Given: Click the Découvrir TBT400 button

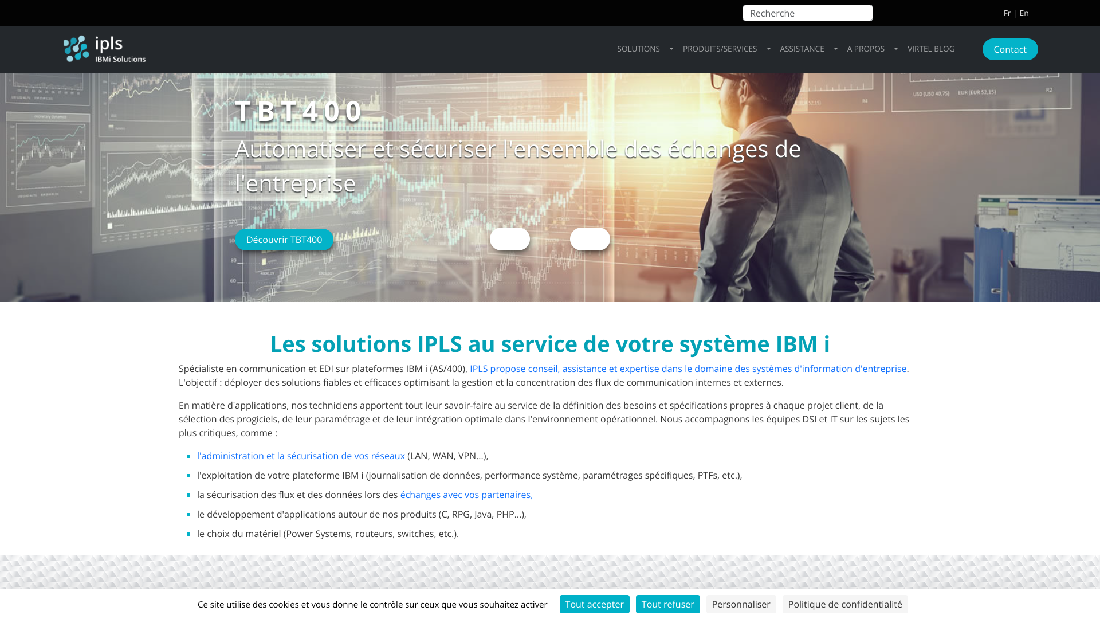Looking at the screenshot, I should pyautogui.click(x=284, y=240).
